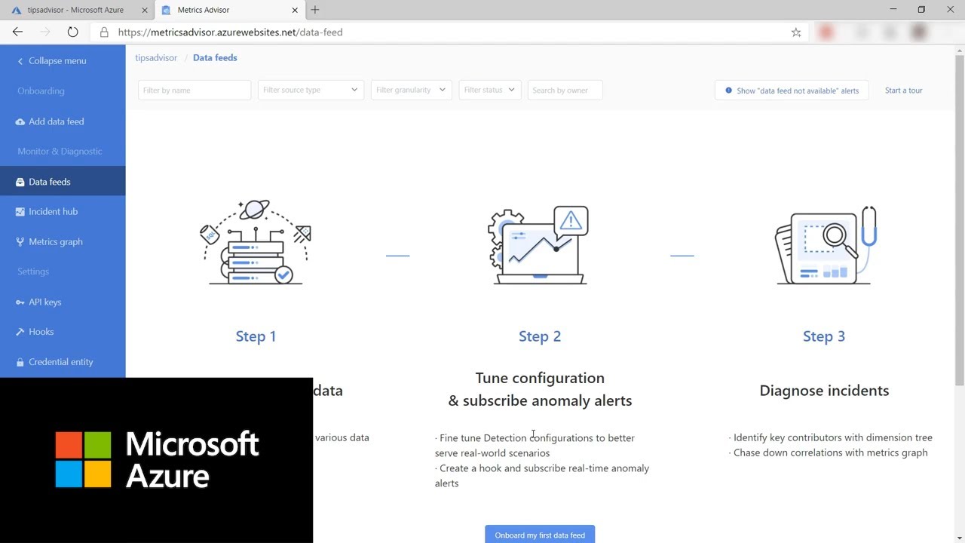Reload the page with refresh icon

[72, 32]
